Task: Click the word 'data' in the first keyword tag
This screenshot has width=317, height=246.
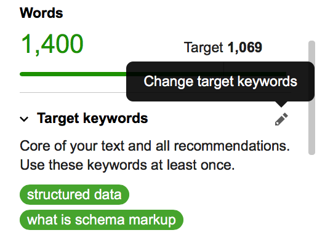Action: (108, 194)
